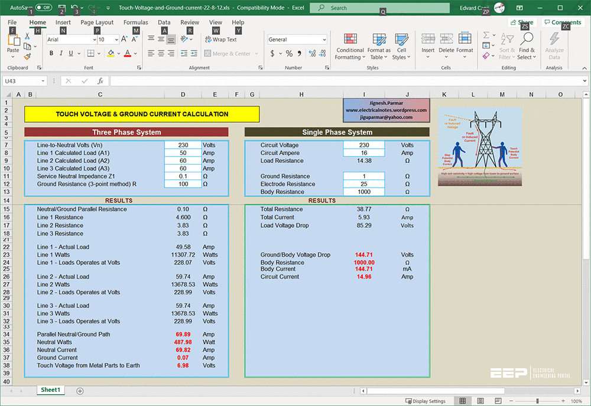Click the Share button
Image resolution: width=591 pixels, height=406 pixels.
click(x=522, y=22)
